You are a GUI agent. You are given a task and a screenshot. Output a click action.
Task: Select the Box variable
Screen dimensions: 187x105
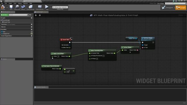point(4,32)
